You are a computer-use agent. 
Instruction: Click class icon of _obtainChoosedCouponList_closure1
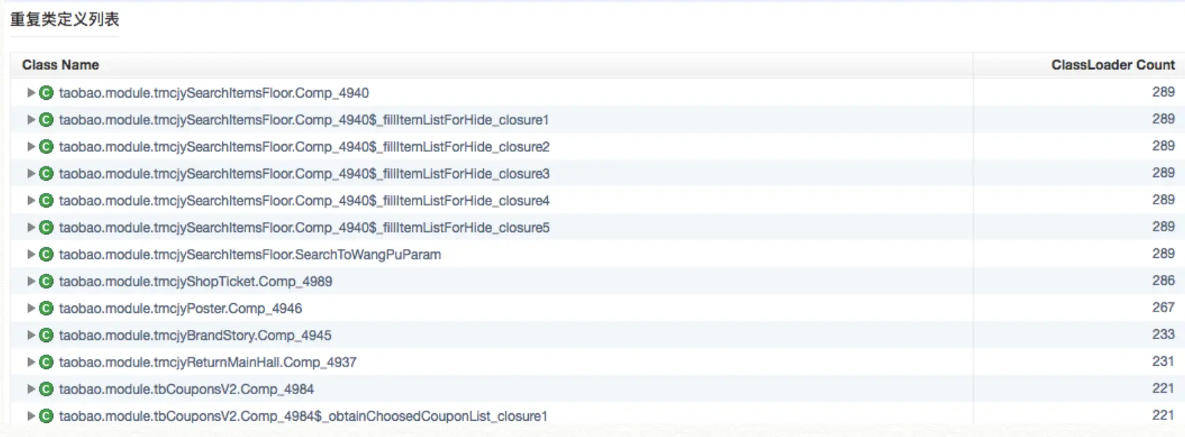click(x=46, y=416)
